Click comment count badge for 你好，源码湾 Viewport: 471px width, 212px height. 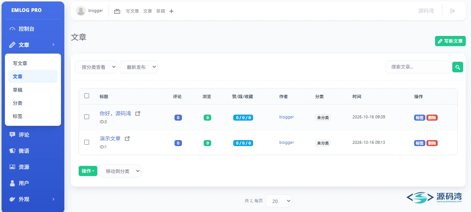(x=178, y=118)
